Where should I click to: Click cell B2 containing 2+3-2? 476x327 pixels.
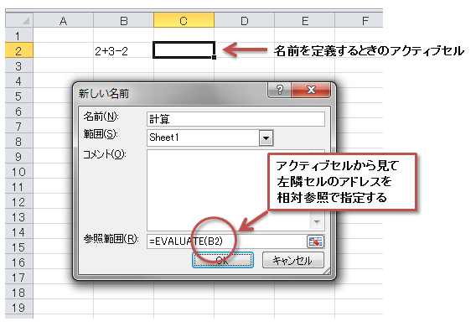pos(123,50)
